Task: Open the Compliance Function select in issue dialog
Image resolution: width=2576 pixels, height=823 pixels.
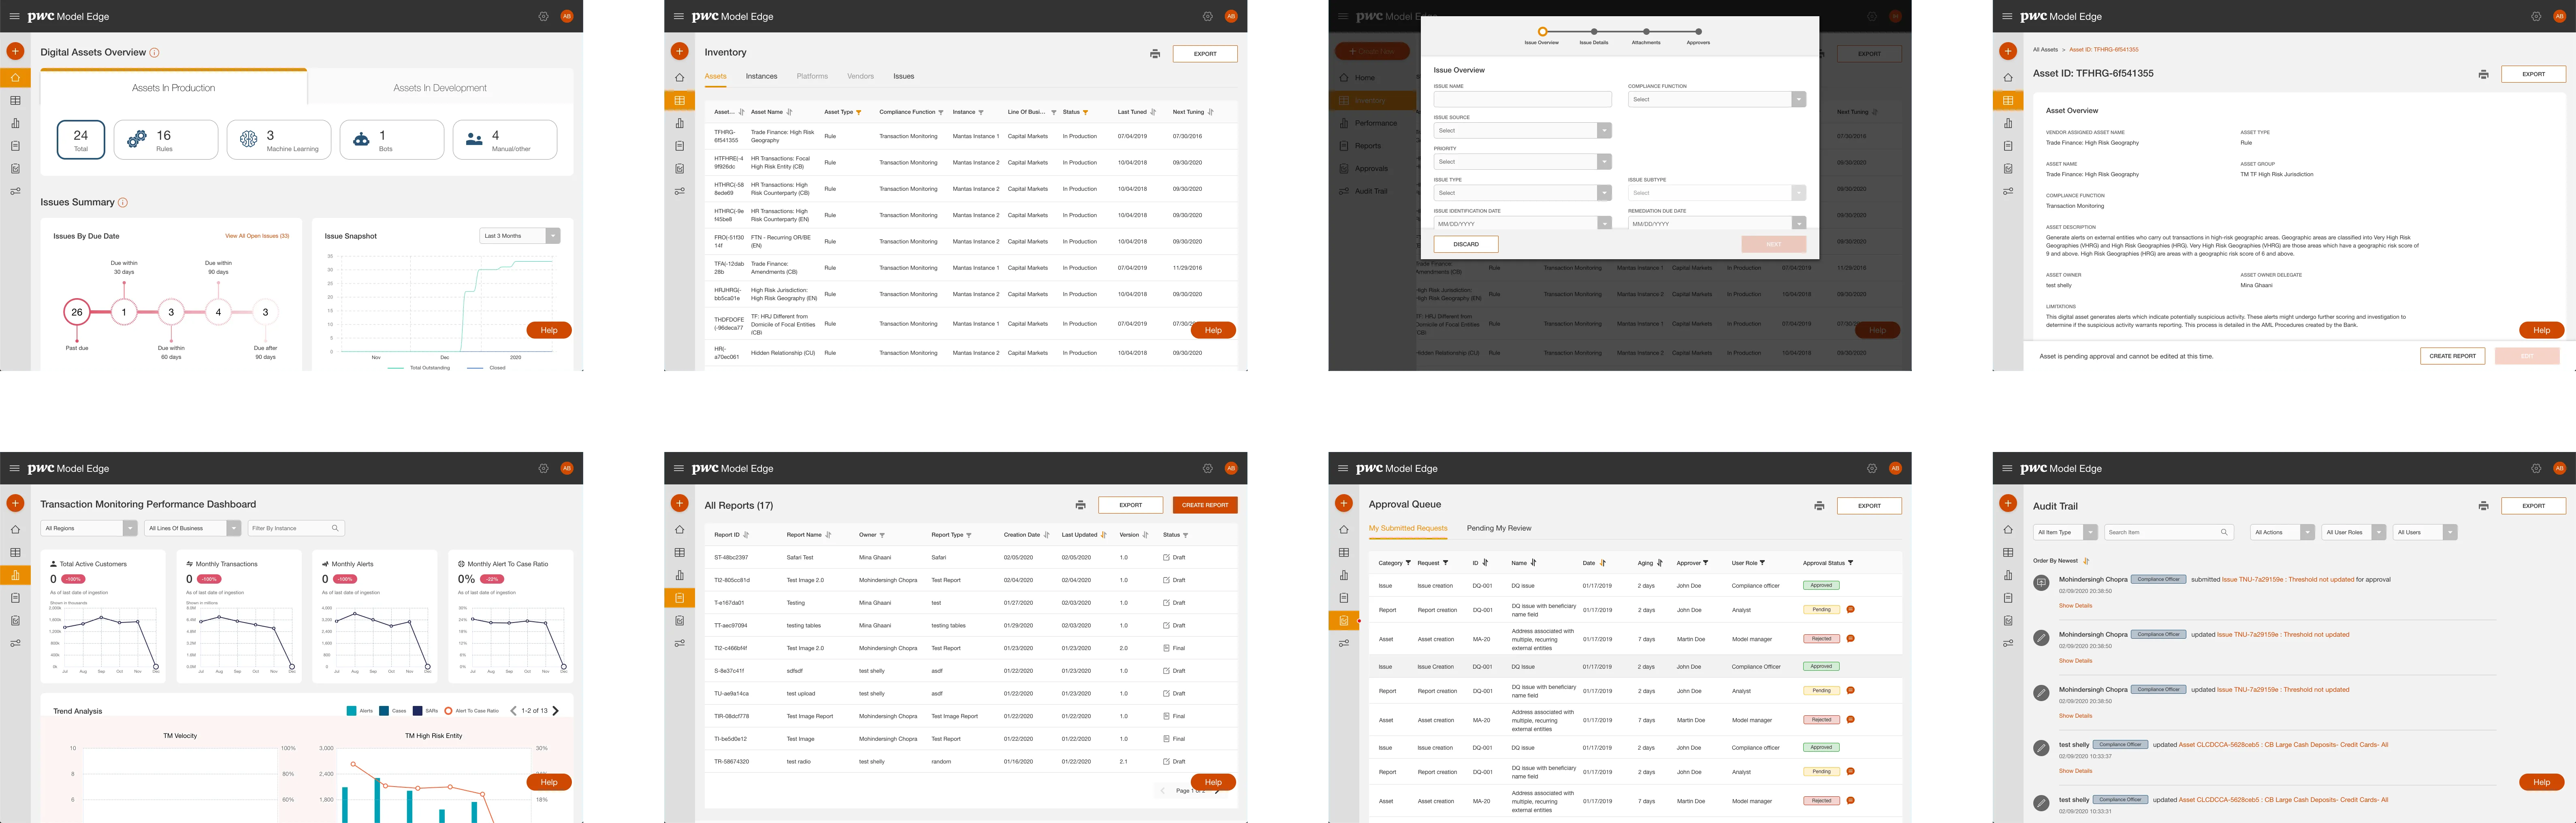Action: (x=1716, y=99)
